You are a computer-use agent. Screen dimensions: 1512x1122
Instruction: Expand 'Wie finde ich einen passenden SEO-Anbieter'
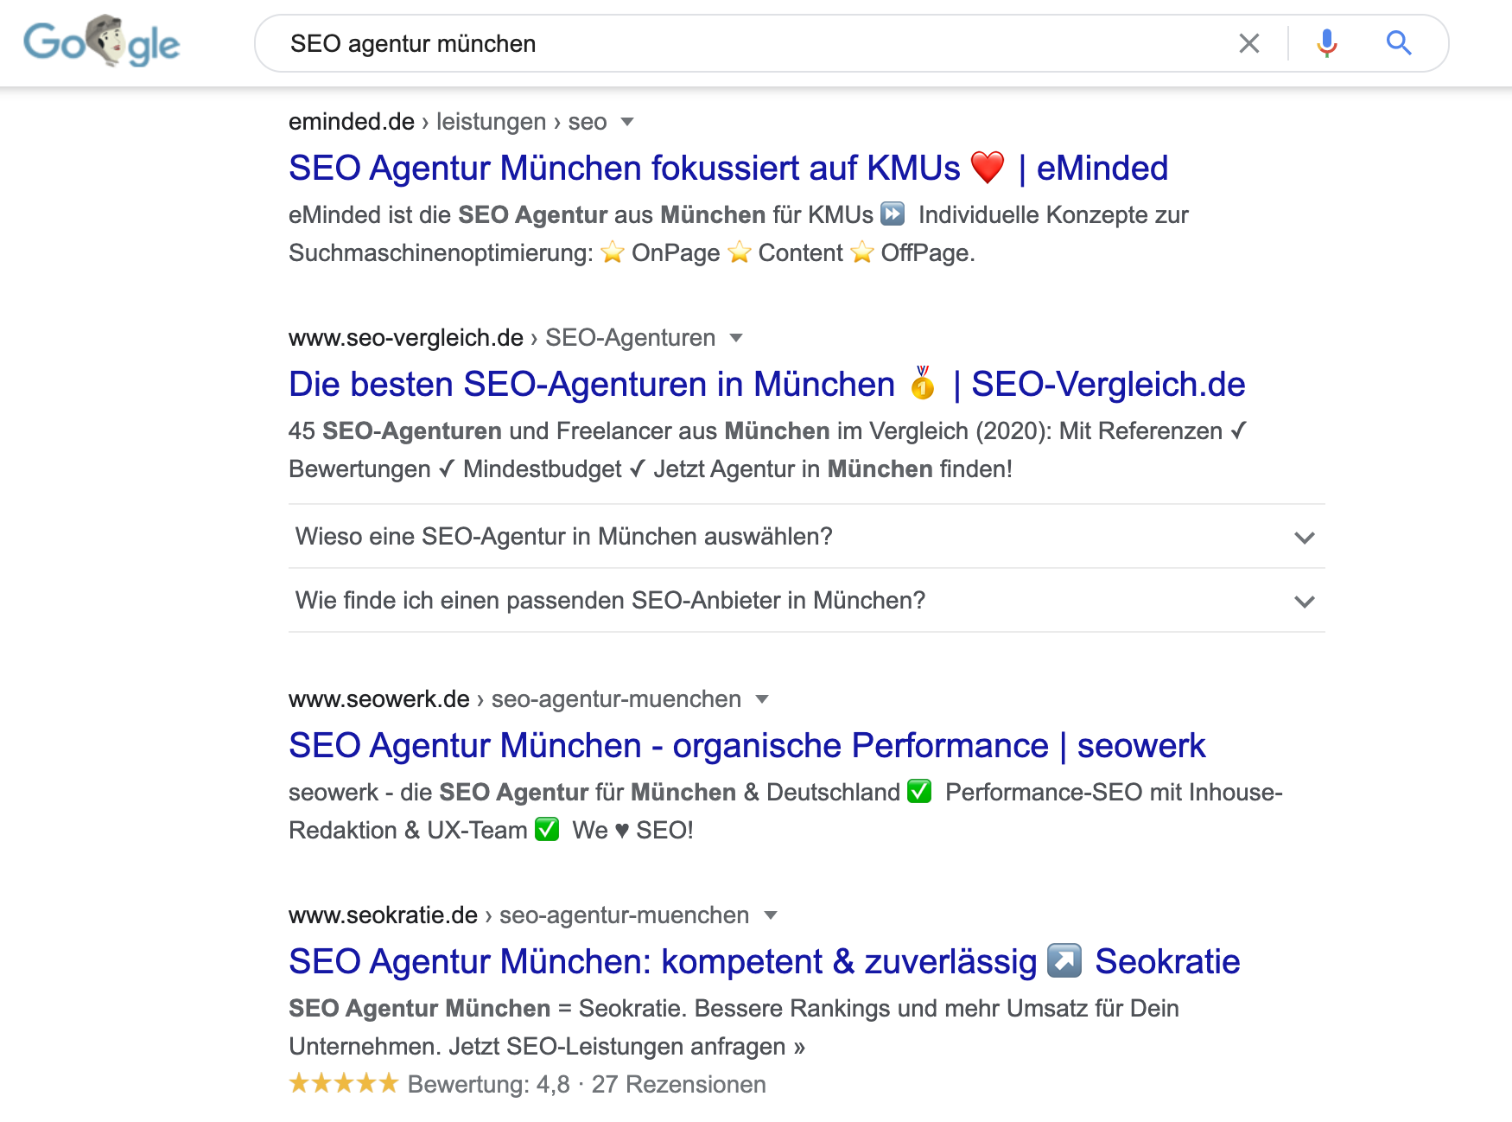click(x=806, y=601)
